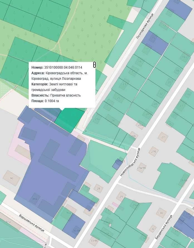Click the Варшавська вулиця street label

[x=31, y=223]
